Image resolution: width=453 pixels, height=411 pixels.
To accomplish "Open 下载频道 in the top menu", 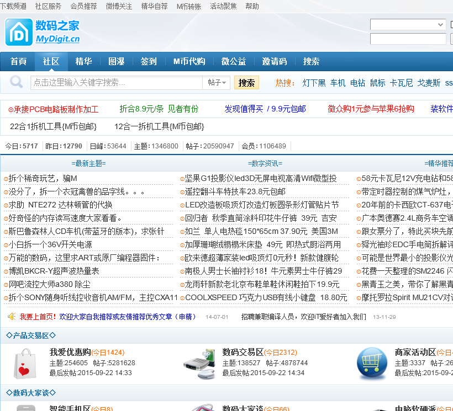I will coord(13,6).
